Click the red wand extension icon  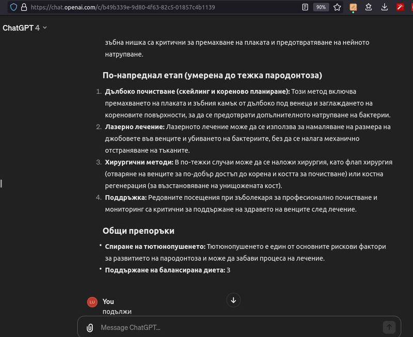click(x=400, y=7)
